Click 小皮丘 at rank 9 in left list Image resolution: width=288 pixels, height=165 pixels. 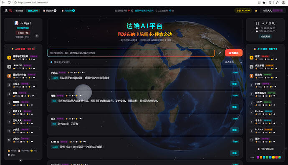[16, 130]
